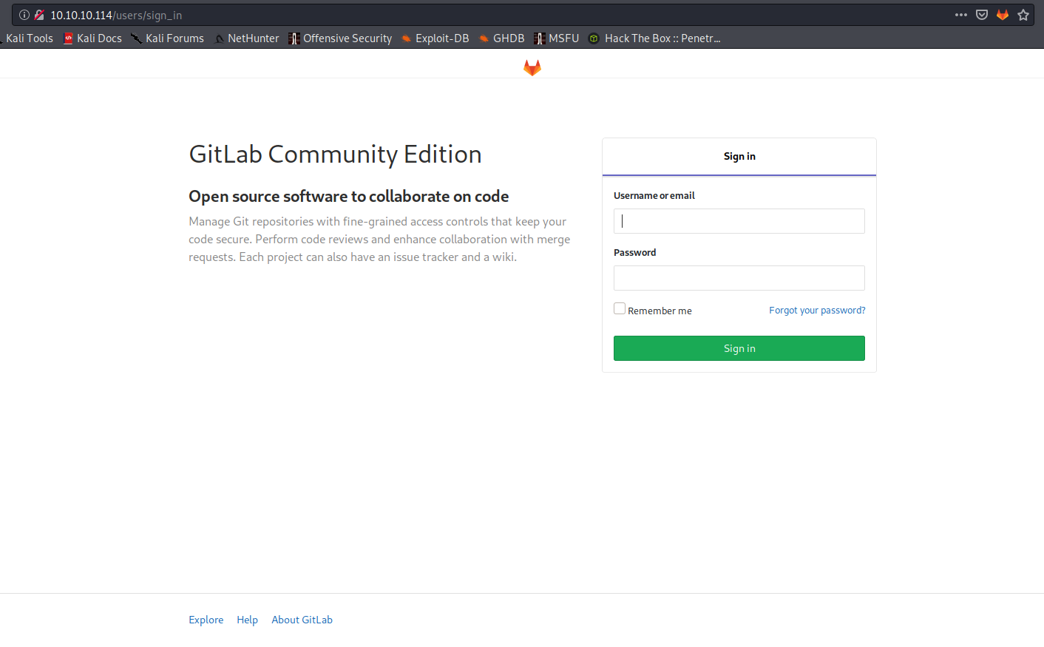Open the Kali Docs bookmark

(92, 38)
